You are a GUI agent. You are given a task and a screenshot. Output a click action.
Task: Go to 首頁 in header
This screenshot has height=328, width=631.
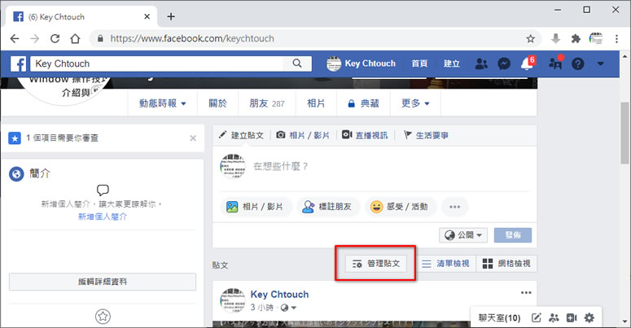coord(419,63)
